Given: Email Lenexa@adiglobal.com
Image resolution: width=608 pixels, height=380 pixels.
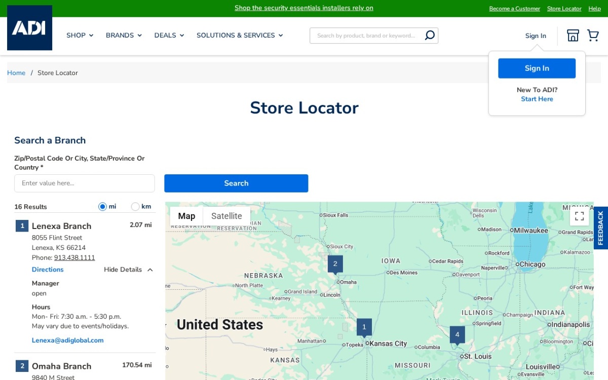Looking at the screenshot, I should [x=68, y=340].
